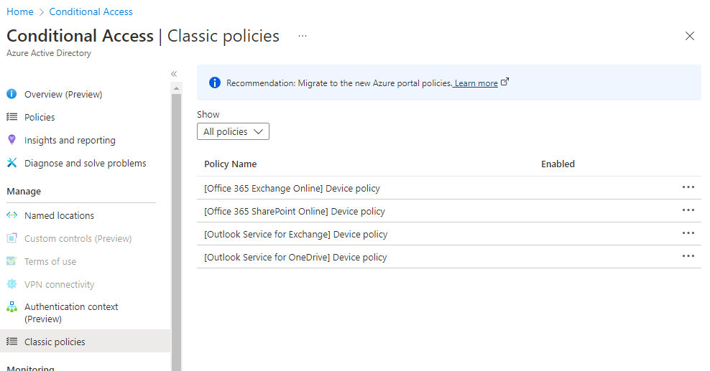710x371 pixels.
Task: Navigate to Conditional Access breadcrumb
Action: 91,11
